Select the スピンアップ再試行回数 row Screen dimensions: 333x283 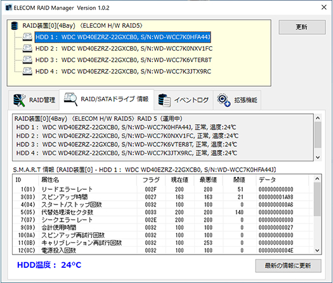(x=162, y=235)
